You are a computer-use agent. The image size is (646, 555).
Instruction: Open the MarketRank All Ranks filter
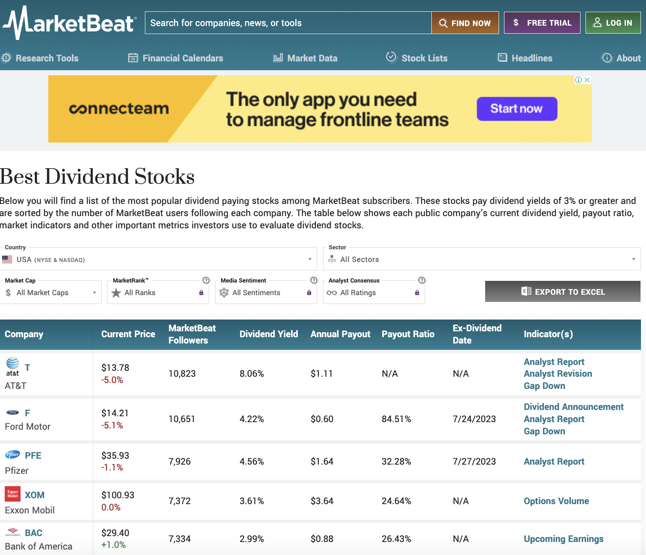(158, 292)
